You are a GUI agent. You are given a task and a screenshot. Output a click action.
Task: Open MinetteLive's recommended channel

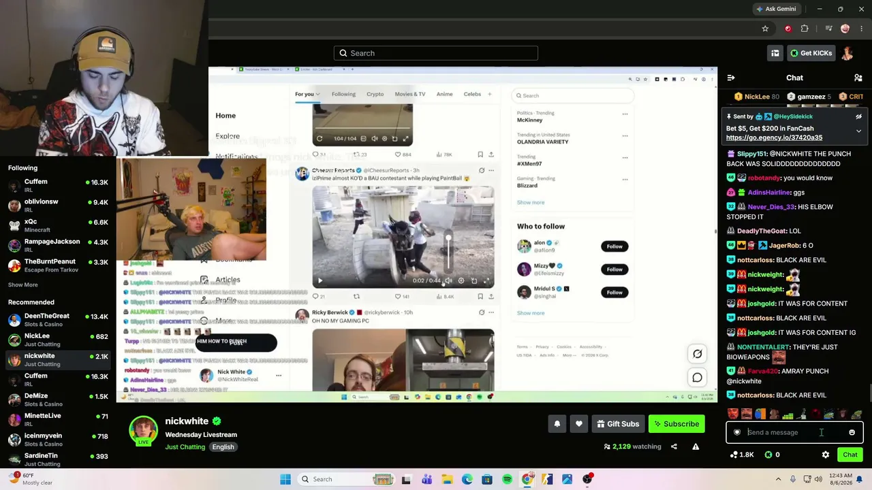(58, 419)
